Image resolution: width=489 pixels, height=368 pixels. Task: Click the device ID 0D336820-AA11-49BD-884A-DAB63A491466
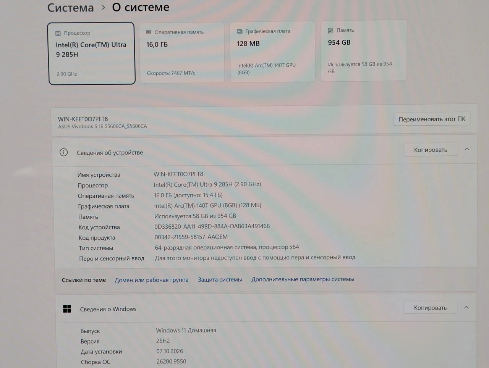point(212,226)
